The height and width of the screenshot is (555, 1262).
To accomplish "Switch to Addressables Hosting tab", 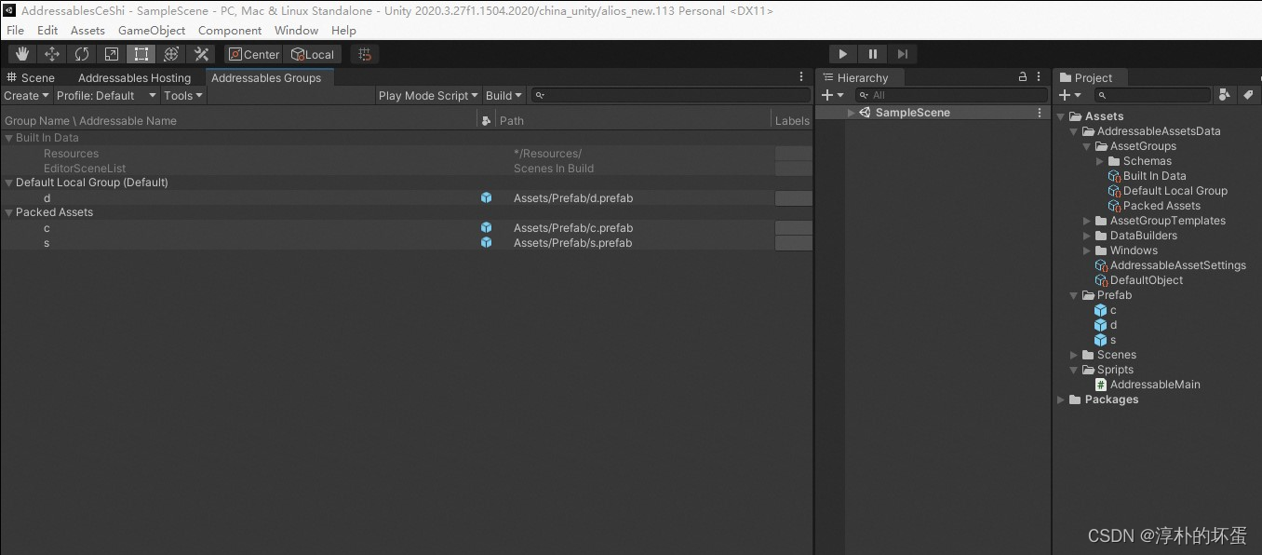I will pyautogui.click(x=134, y=77).
